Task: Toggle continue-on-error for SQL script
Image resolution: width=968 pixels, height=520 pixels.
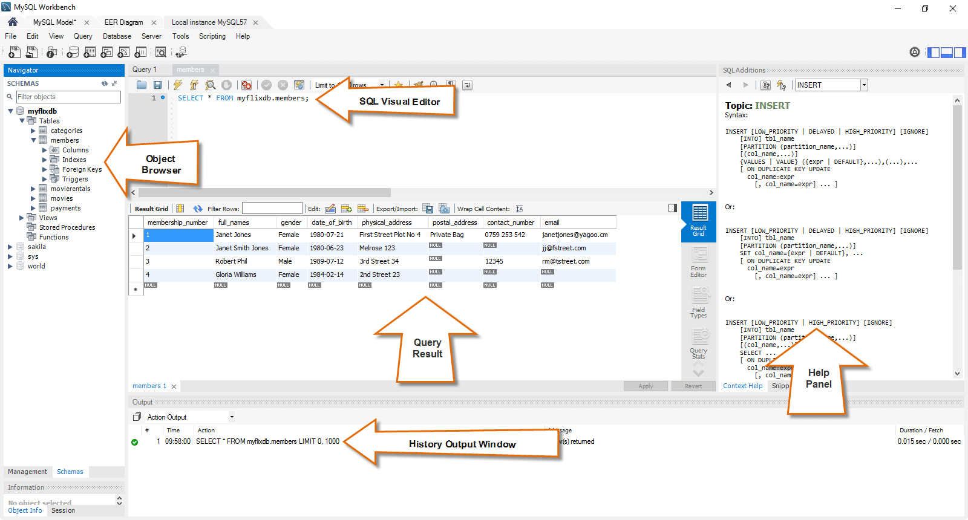Action: 246,85
